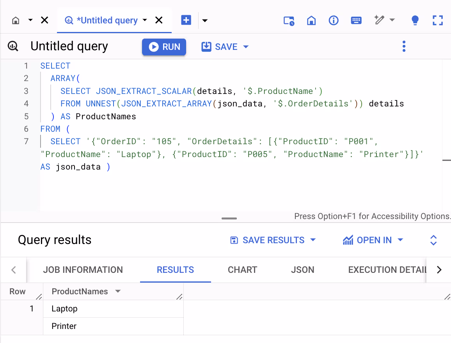
Task: Switch to the CHART tab
Action: 242,270
